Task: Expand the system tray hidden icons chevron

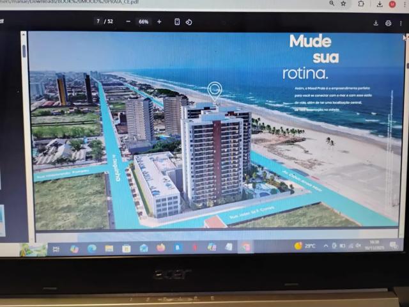Action: 326,246
